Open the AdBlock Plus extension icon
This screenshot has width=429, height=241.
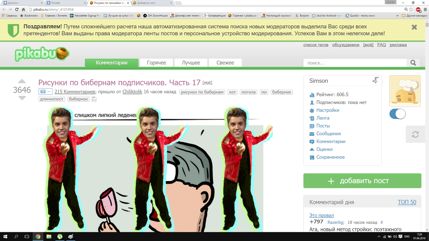click(x=418, y=9)
